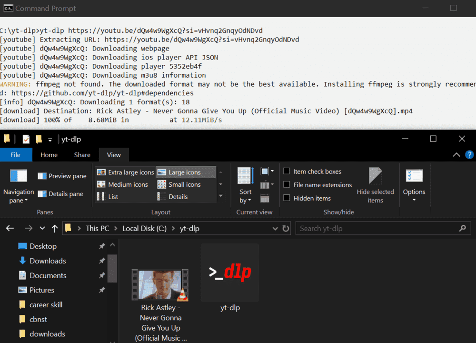Click the Sort by icon
Image resolution: width=476 pixels, height=343 pixels.
[245, 176]
